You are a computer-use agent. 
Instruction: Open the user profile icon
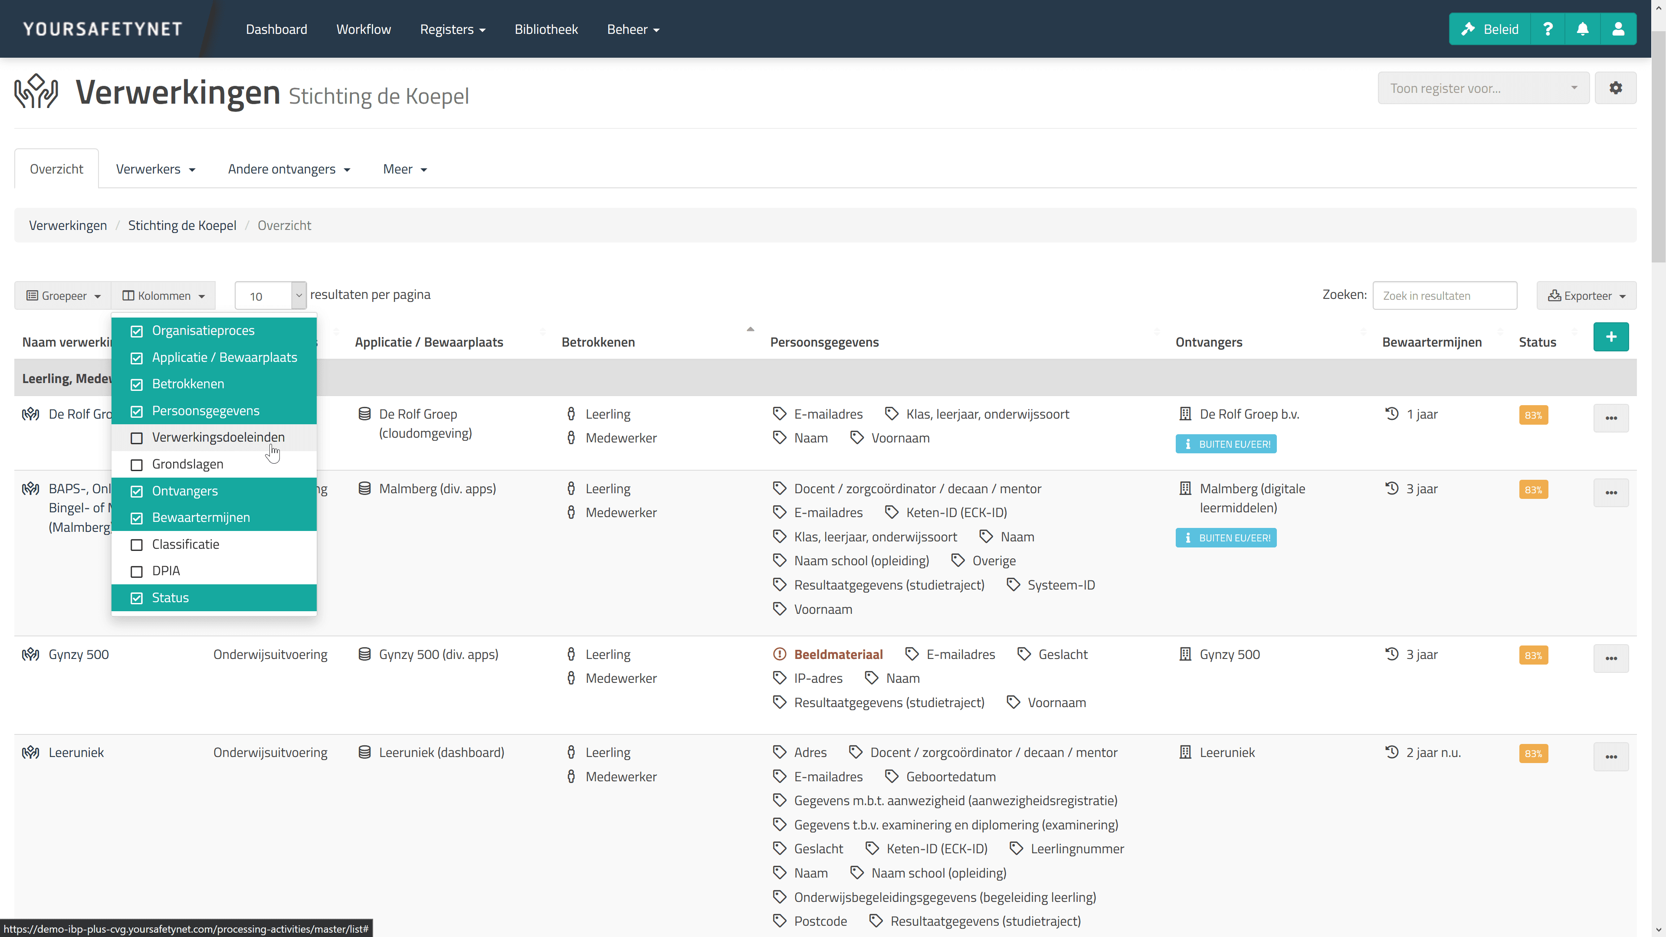coord(1617,29)
